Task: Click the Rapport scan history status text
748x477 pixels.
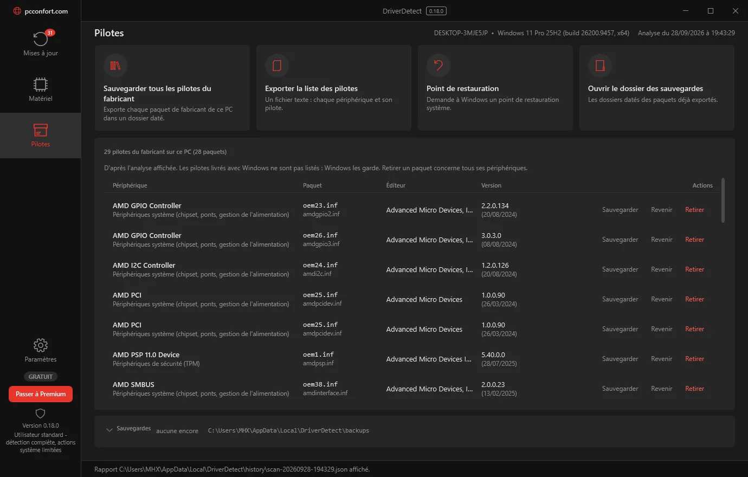Action: click(x=232, y=469)
